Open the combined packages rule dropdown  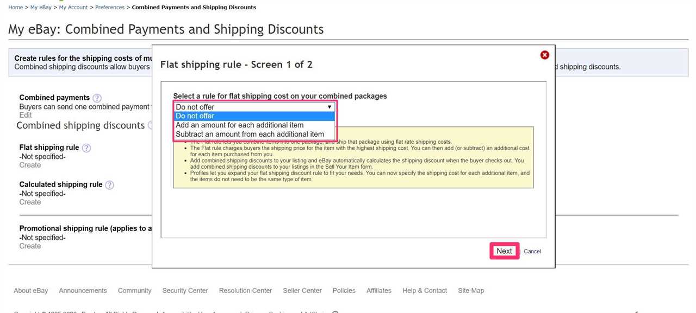click(330, 106)
